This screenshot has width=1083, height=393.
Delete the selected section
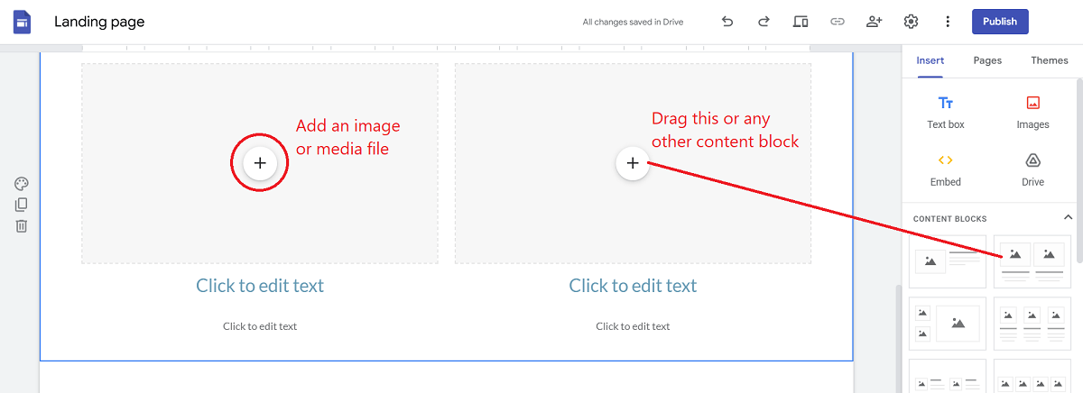pos(22,225)
